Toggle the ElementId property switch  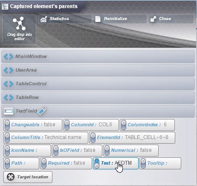[93, 138]
